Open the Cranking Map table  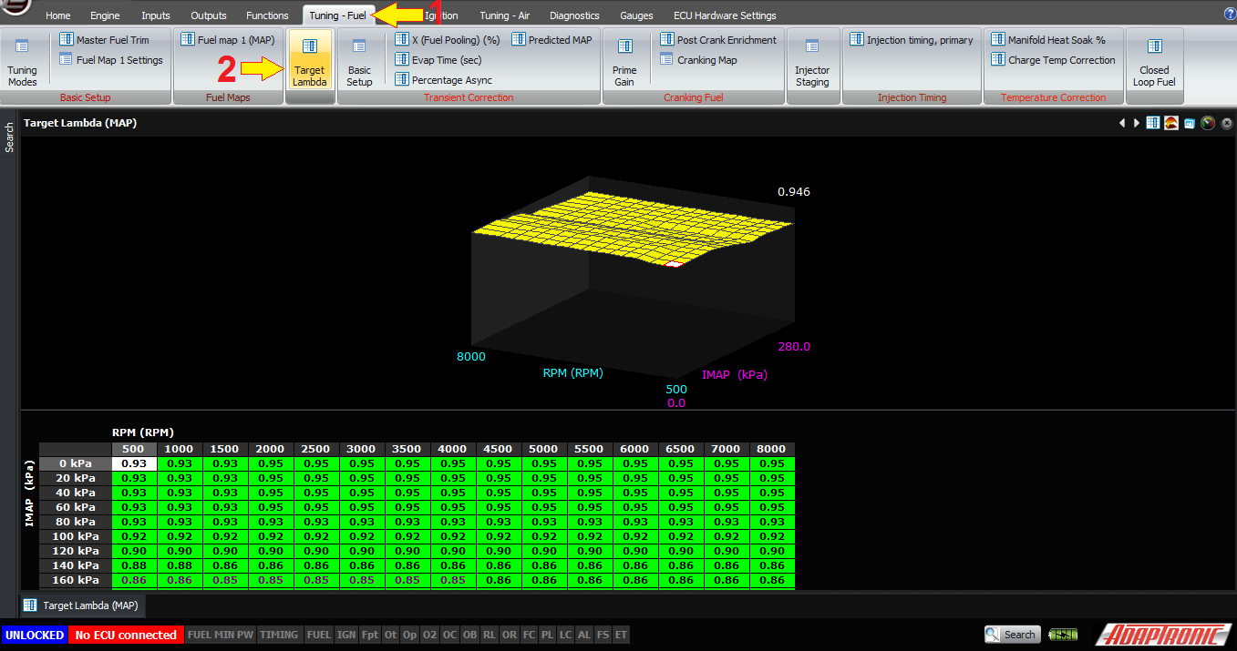coord(698,60)
